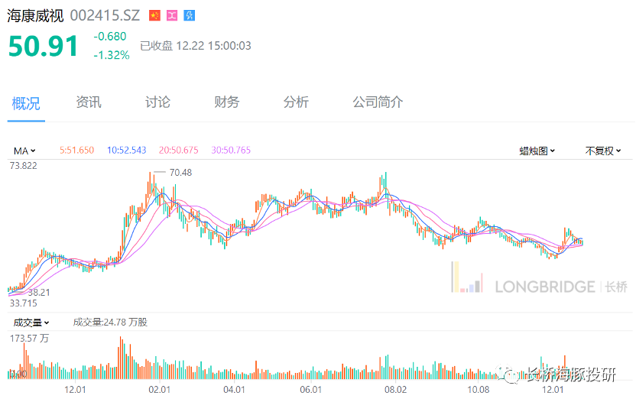
Task: Open the 不复权 adjustment dropdown
Action: 603,151
